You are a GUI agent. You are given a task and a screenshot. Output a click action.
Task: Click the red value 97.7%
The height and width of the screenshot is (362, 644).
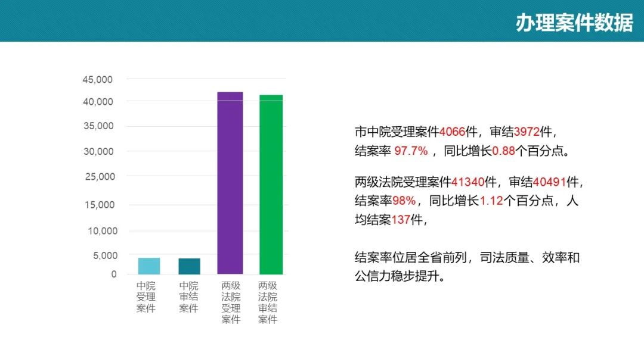[411, 151]
